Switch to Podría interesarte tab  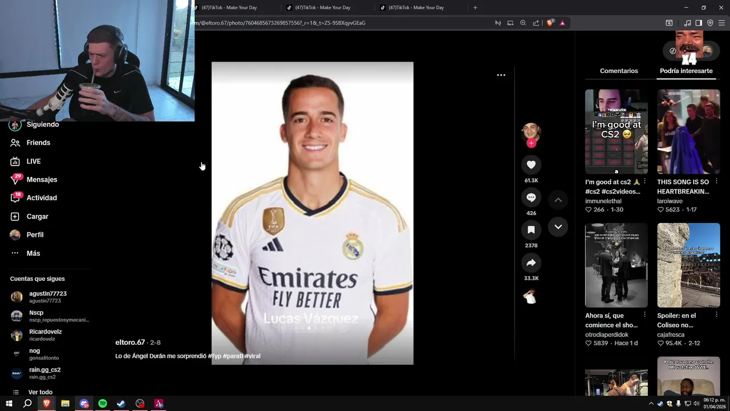686,71
